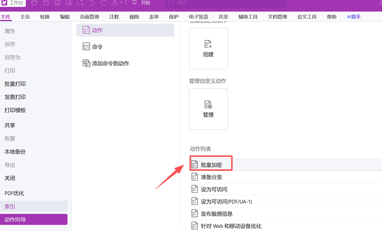Screen dimensions: 382x231
Task: Click the 命令 terminal icon in sidebar
Action: 87,47
